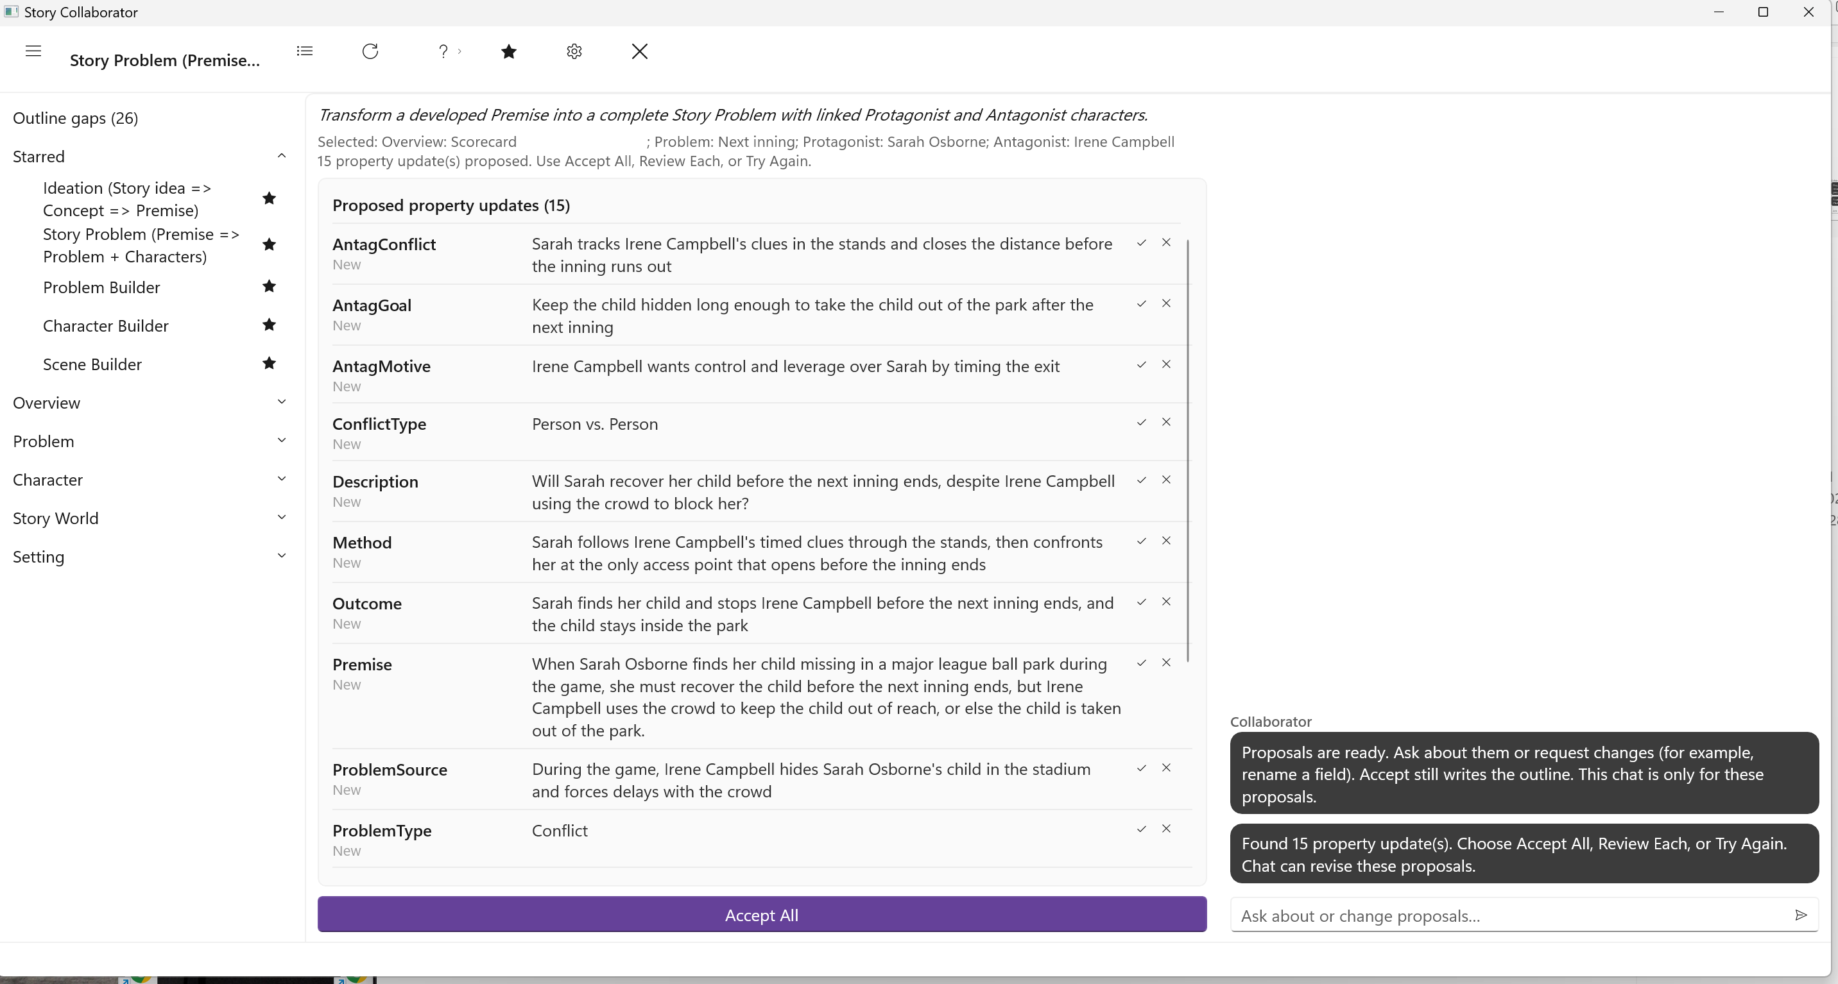Reject the AntagMotive proposal with X
The image size is (1838, 984).
(x=1166, y=364)
